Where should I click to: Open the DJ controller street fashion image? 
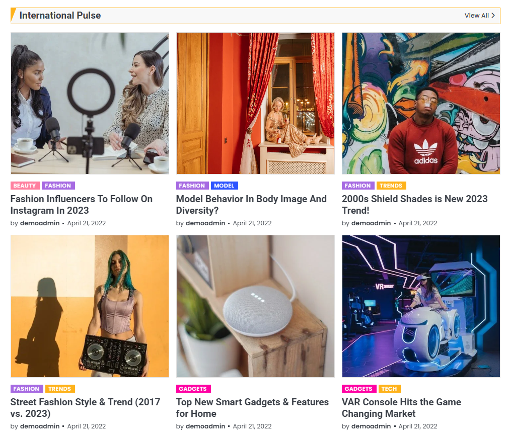(90, 306)
